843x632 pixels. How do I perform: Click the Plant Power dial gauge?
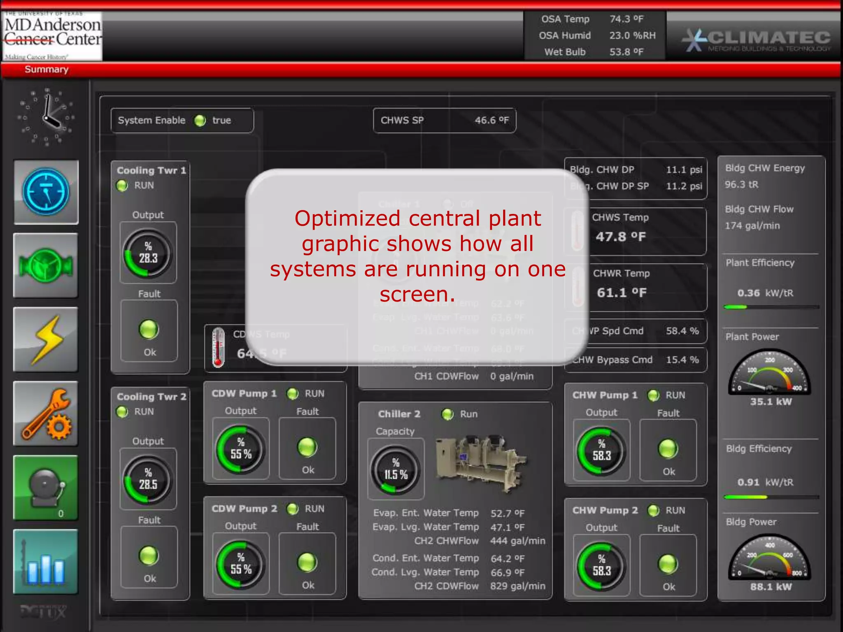769,372
